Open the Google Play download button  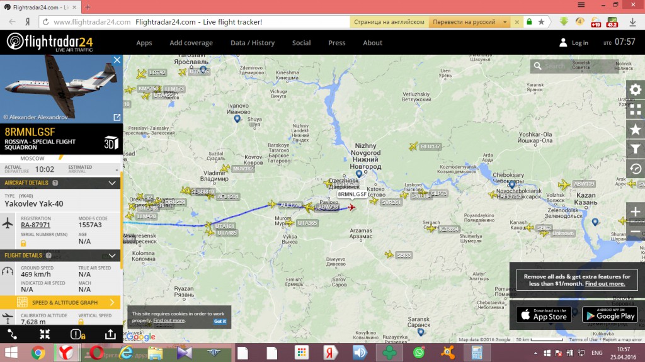tap(610, 315)
